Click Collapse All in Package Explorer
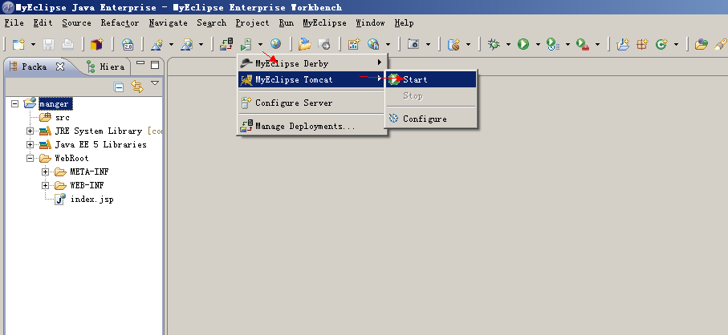The image size is (728, 335). coord(119,87)
